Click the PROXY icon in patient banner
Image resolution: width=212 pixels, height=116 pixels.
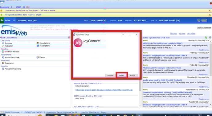pos(204,20)
